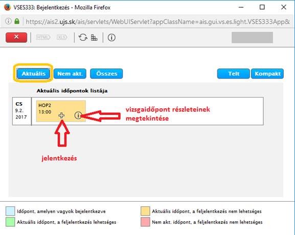The height and width of the screenshot is (235, 295).
Task: Click the red X close toolbar button
Action: pyautogui.click(x=16, y=37)
